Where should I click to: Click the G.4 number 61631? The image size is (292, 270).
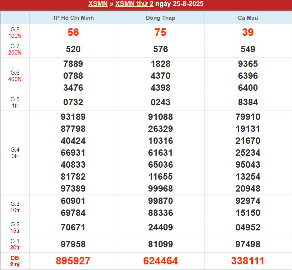coord(160,153)
